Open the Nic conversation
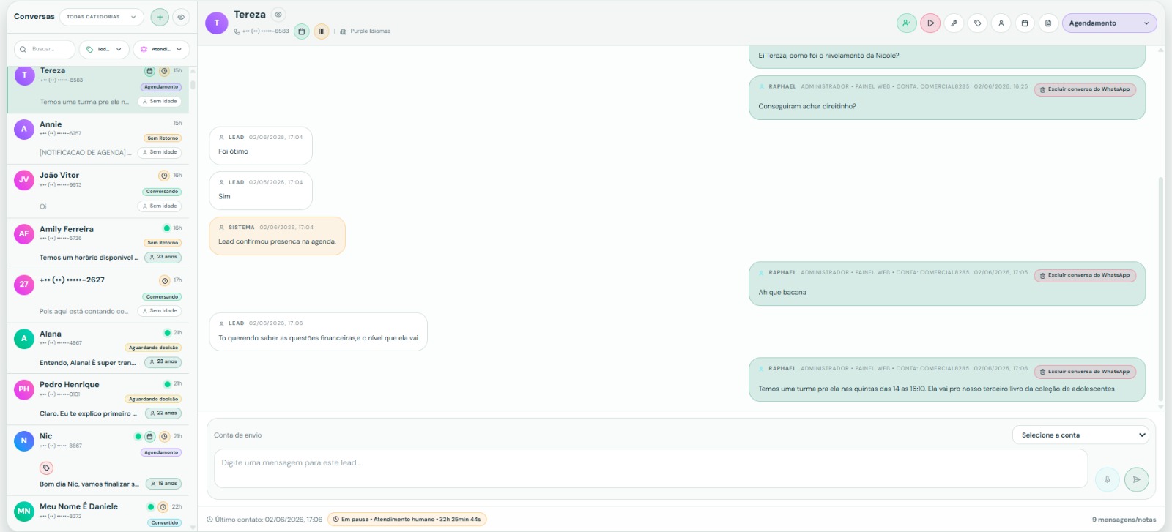This screenshot has height=532, width=1172. [x=97, y=460]
